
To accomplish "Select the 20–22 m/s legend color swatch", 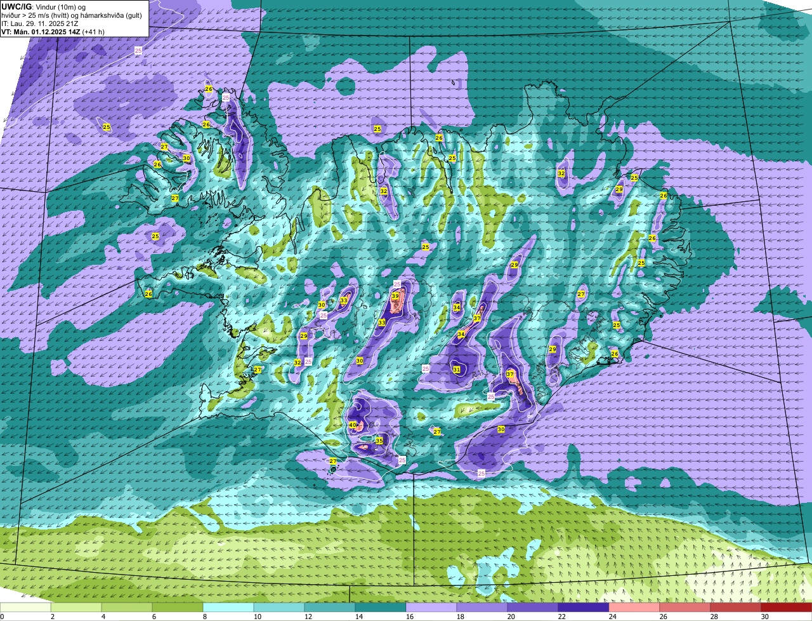I will click(x=533, y=608).
